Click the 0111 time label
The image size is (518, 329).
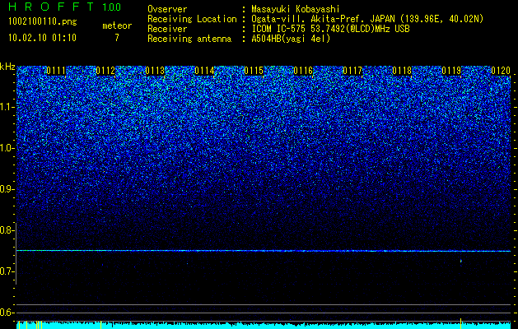56,71
